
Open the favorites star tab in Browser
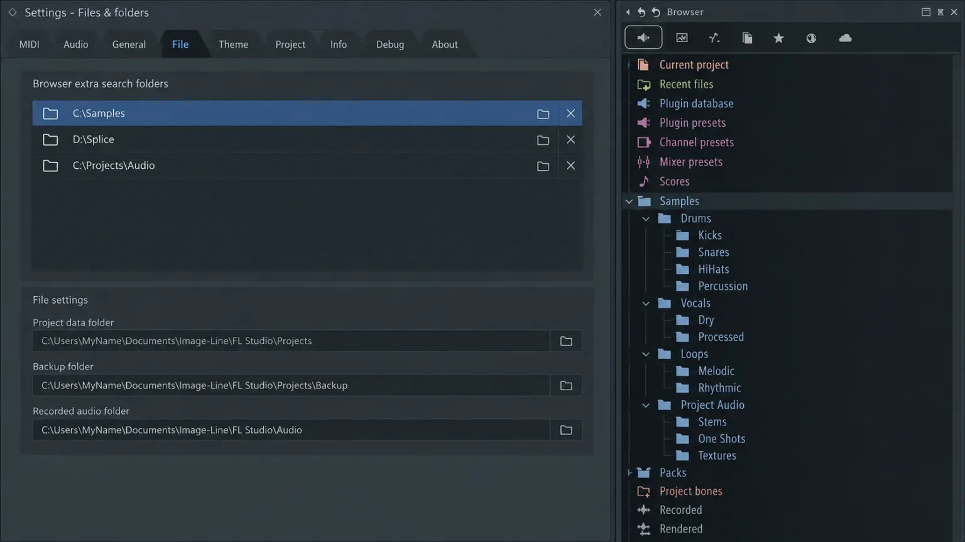(x=778, y=38)
